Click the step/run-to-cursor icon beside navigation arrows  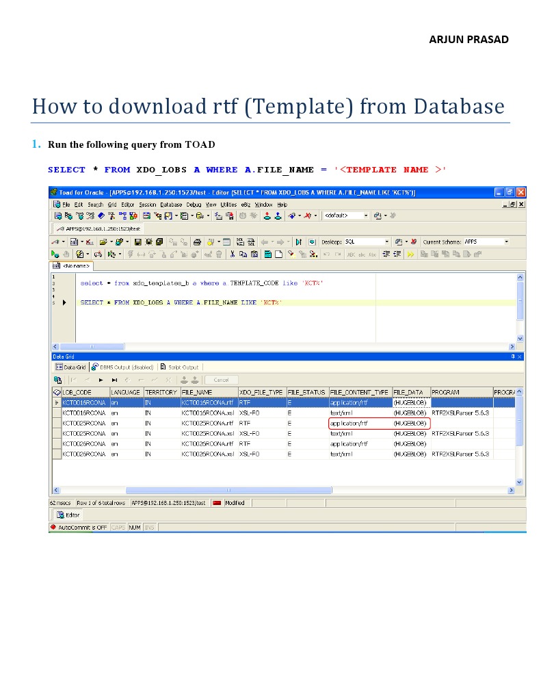tap(299, 242)
